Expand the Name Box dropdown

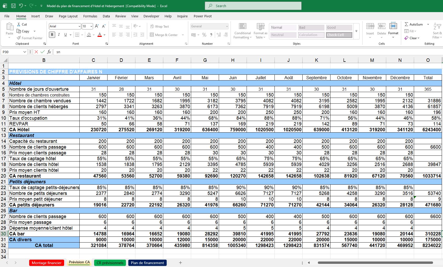point(25,52)
